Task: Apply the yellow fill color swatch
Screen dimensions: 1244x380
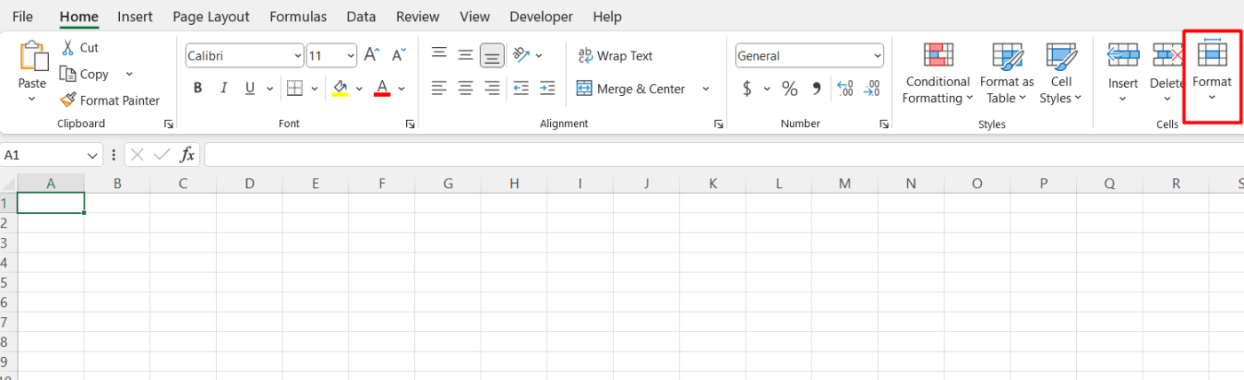Action: 339,88
